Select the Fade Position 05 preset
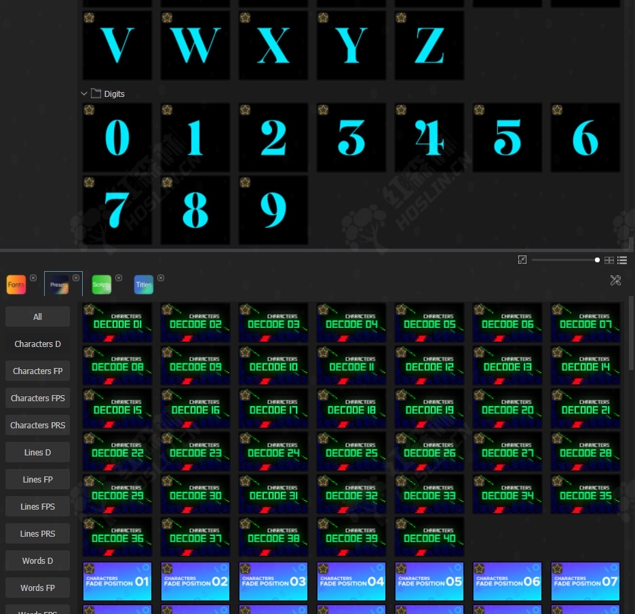The image size is (635, 614). [429, 581]
